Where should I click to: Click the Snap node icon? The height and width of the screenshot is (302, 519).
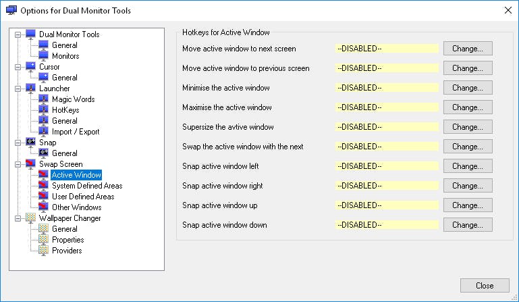click(30, 143)
